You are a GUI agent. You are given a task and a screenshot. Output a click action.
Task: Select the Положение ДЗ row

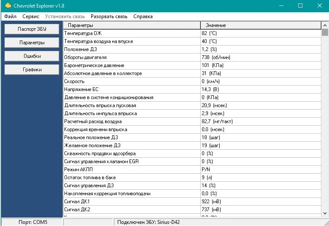[192, 49]
